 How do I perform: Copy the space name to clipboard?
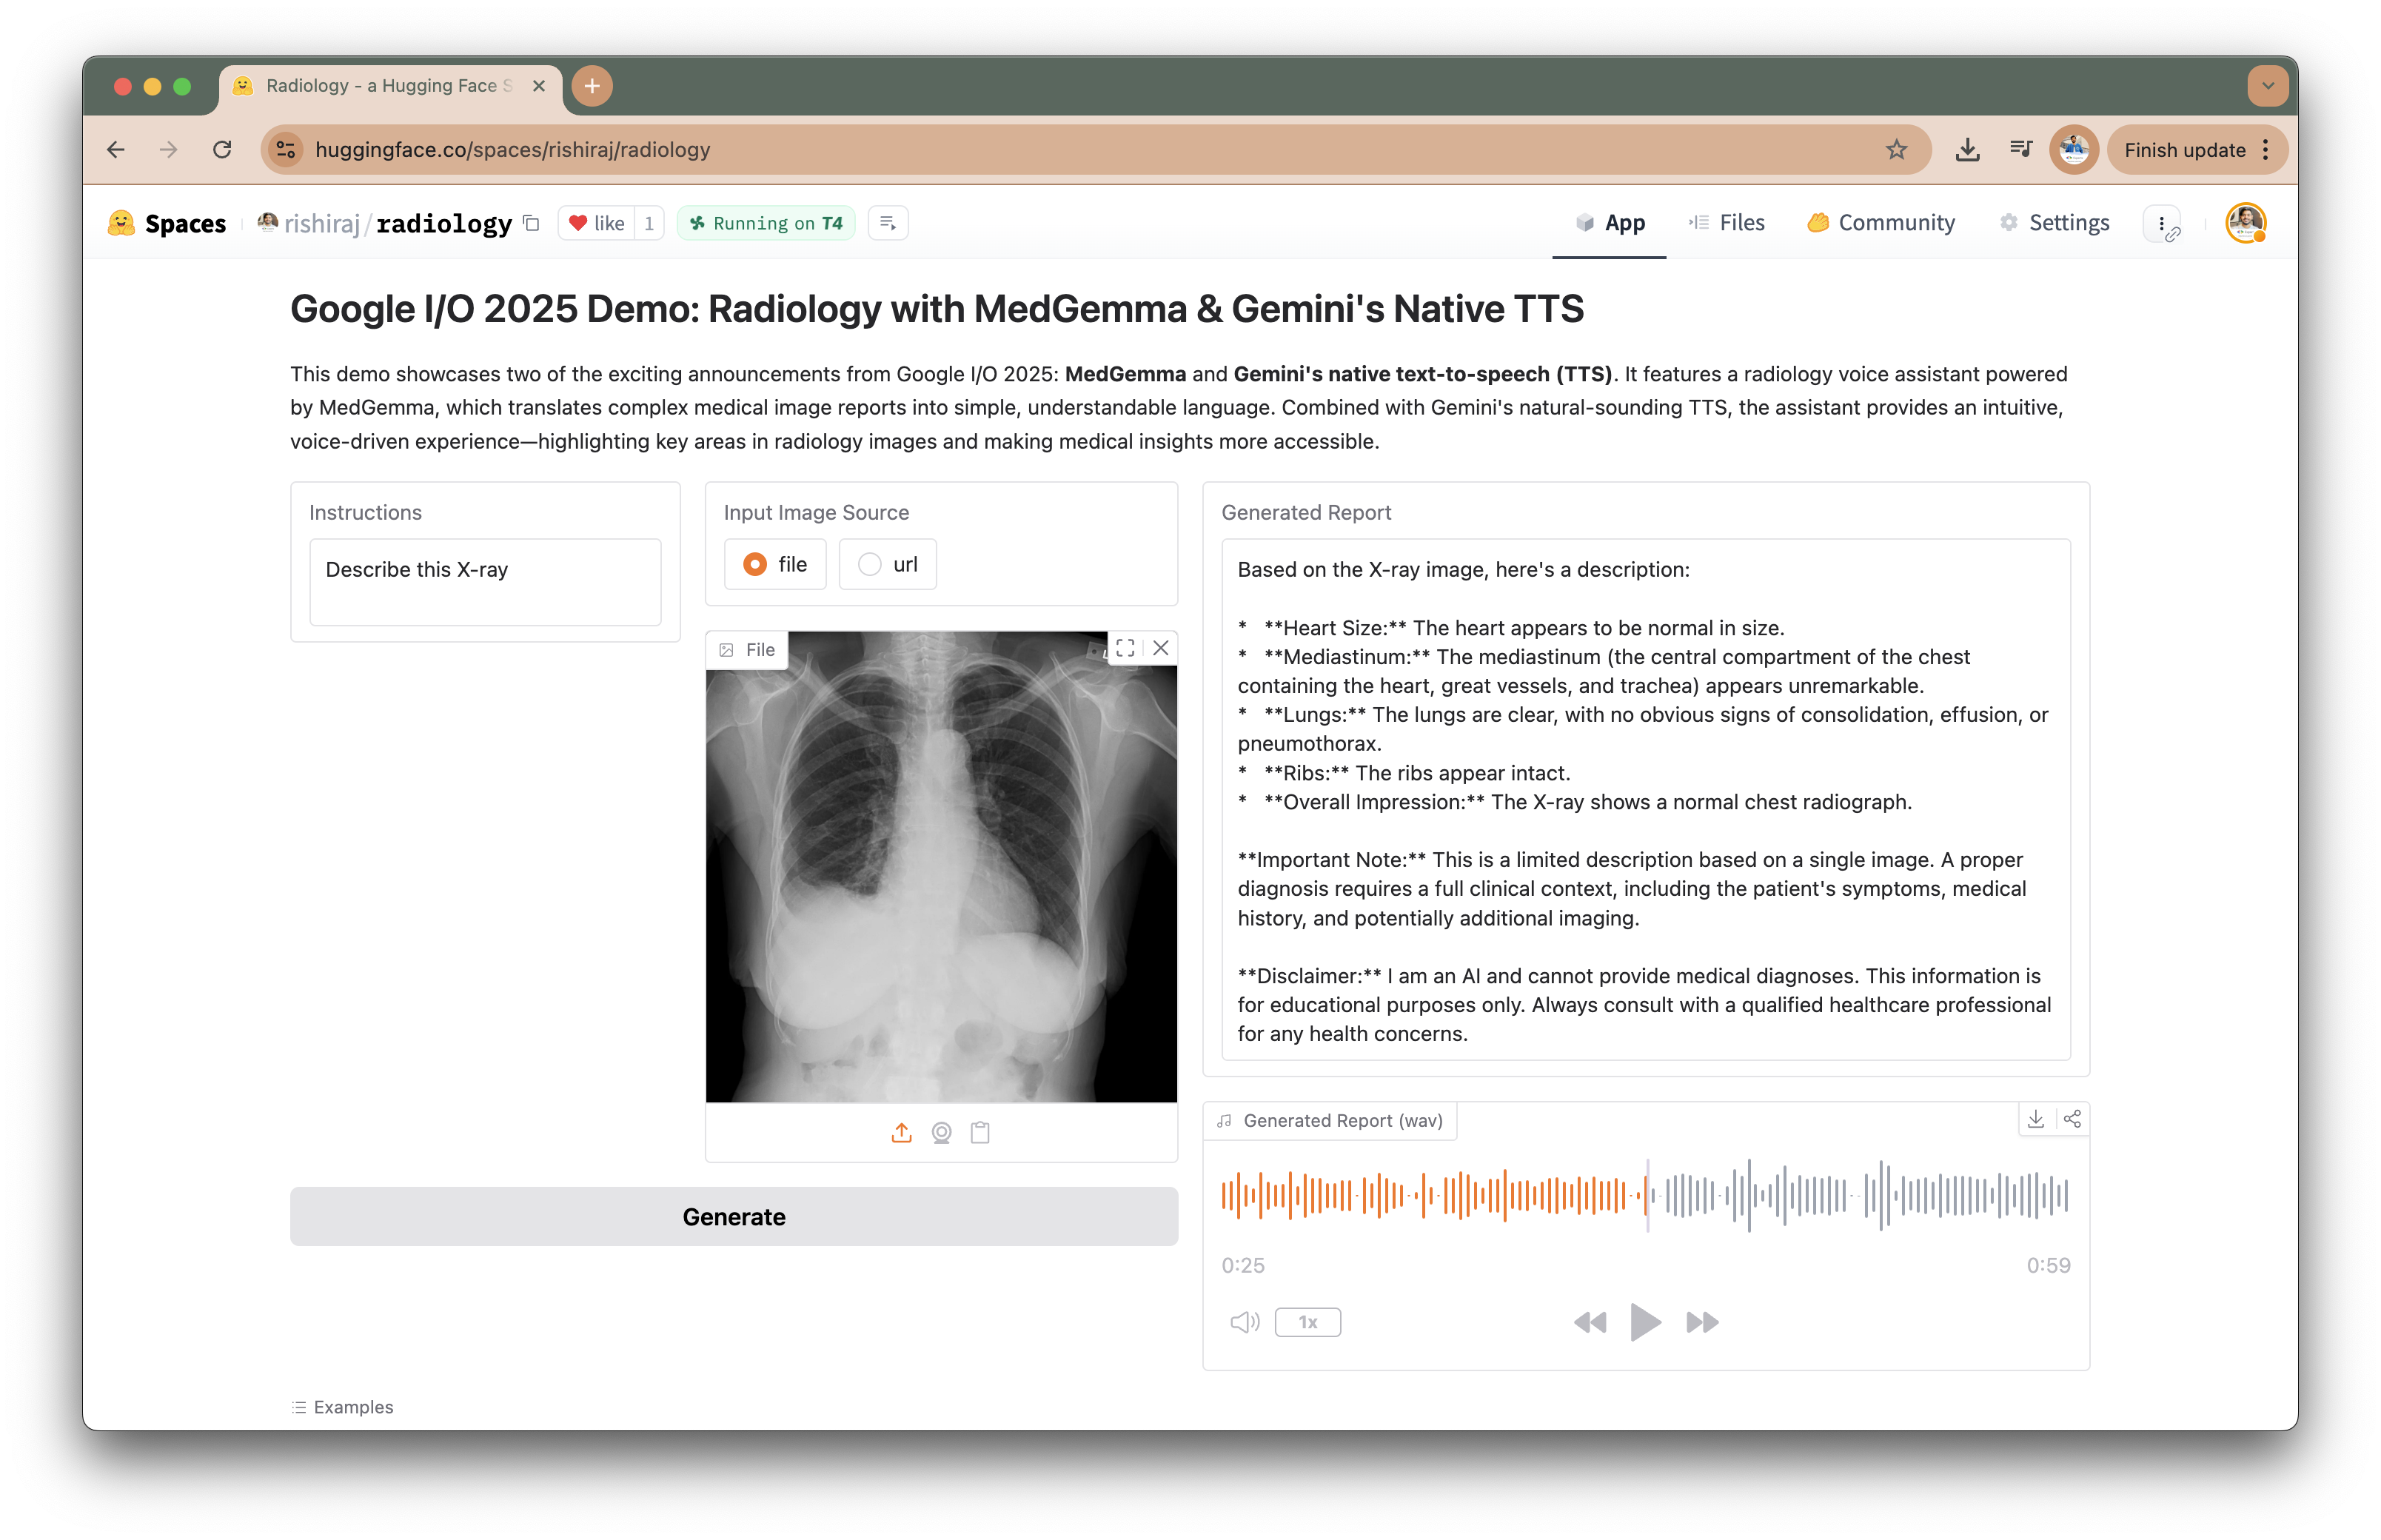(531, 223)
